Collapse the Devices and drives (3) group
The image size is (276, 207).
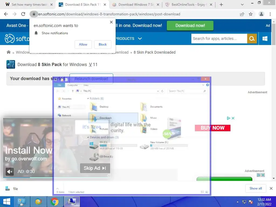(x=88, y=137)
